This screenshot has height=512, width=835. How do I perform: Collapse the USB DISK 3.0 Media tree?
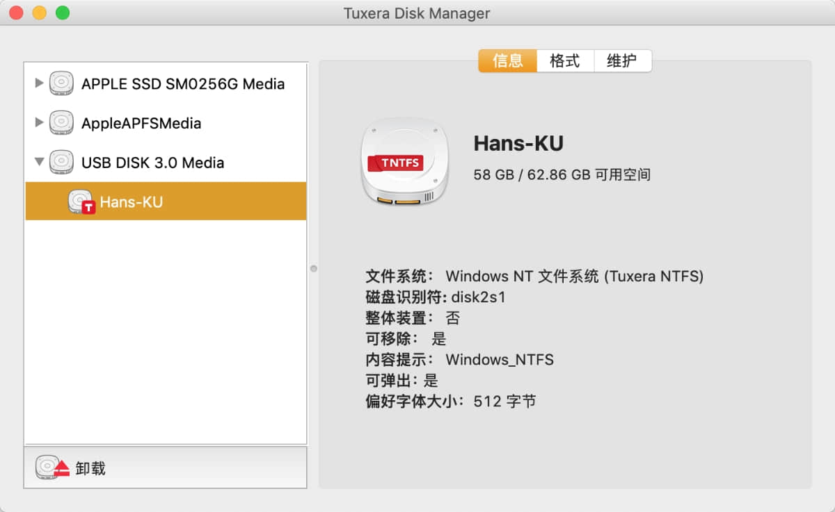click(x=39, y=163)
